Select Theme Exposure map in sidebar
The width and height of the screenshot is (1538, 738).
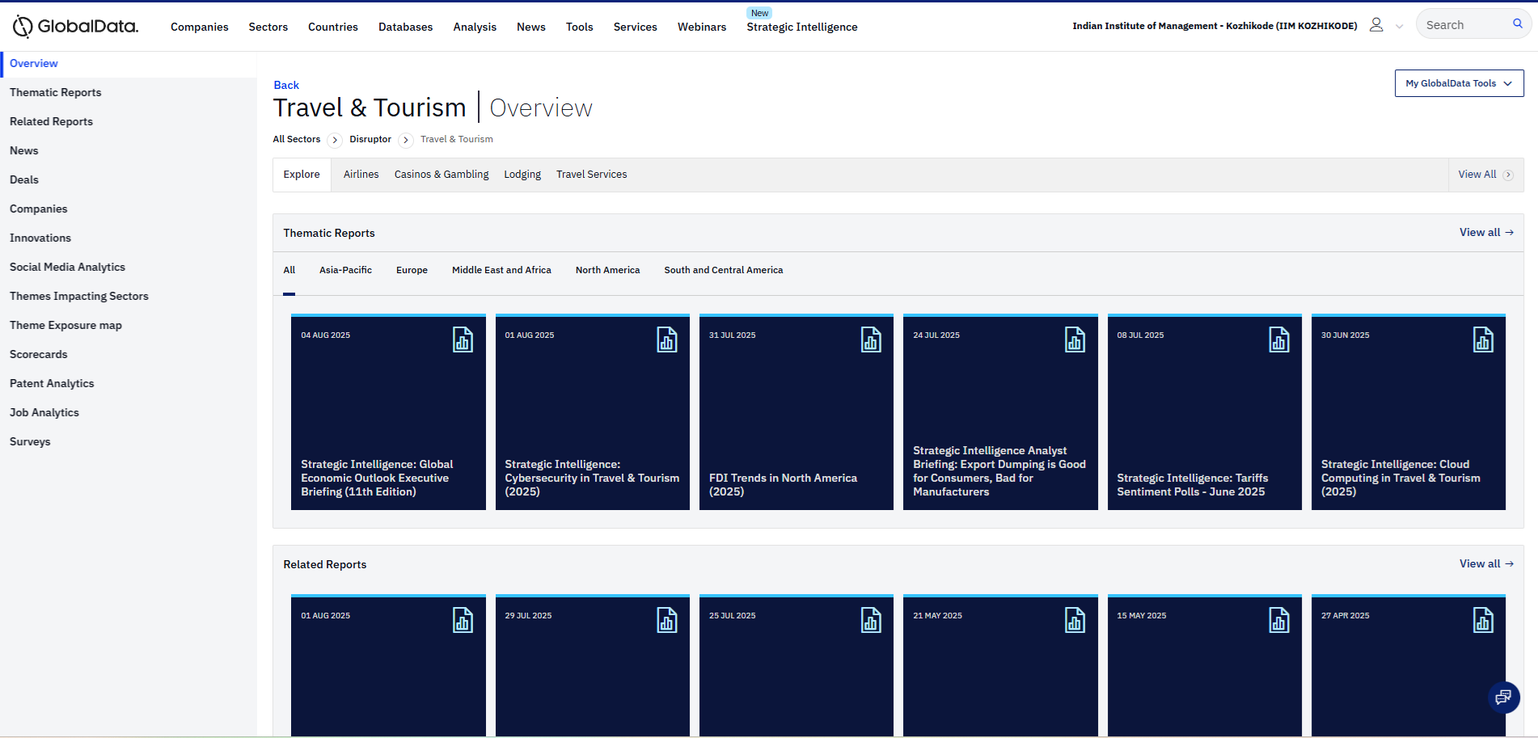pyautogui.click(x=65, y=325)
